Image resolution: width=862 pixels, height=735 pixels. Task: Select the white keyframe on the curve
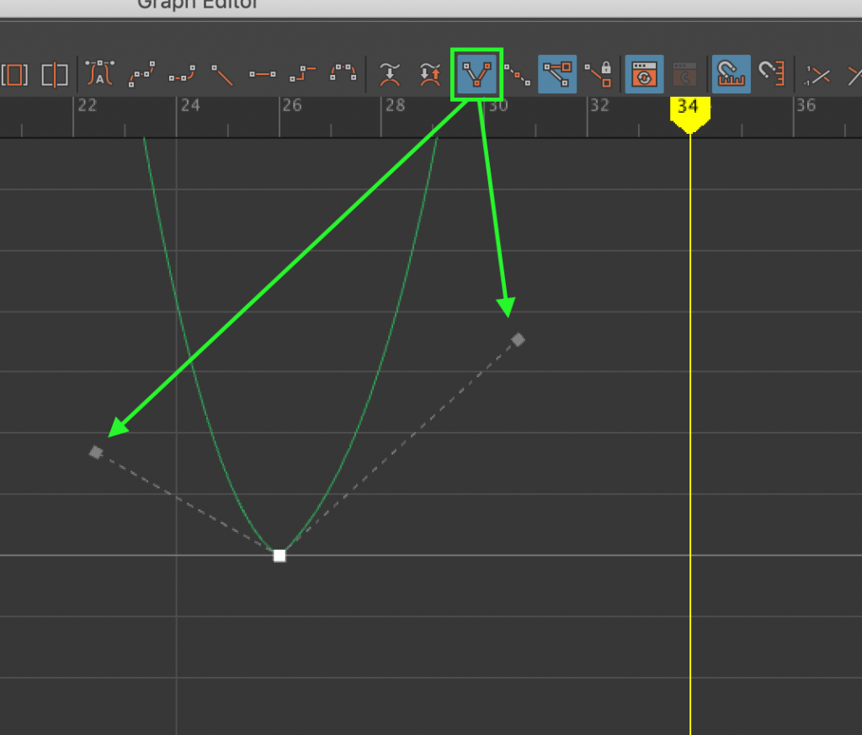click(279, 555)
